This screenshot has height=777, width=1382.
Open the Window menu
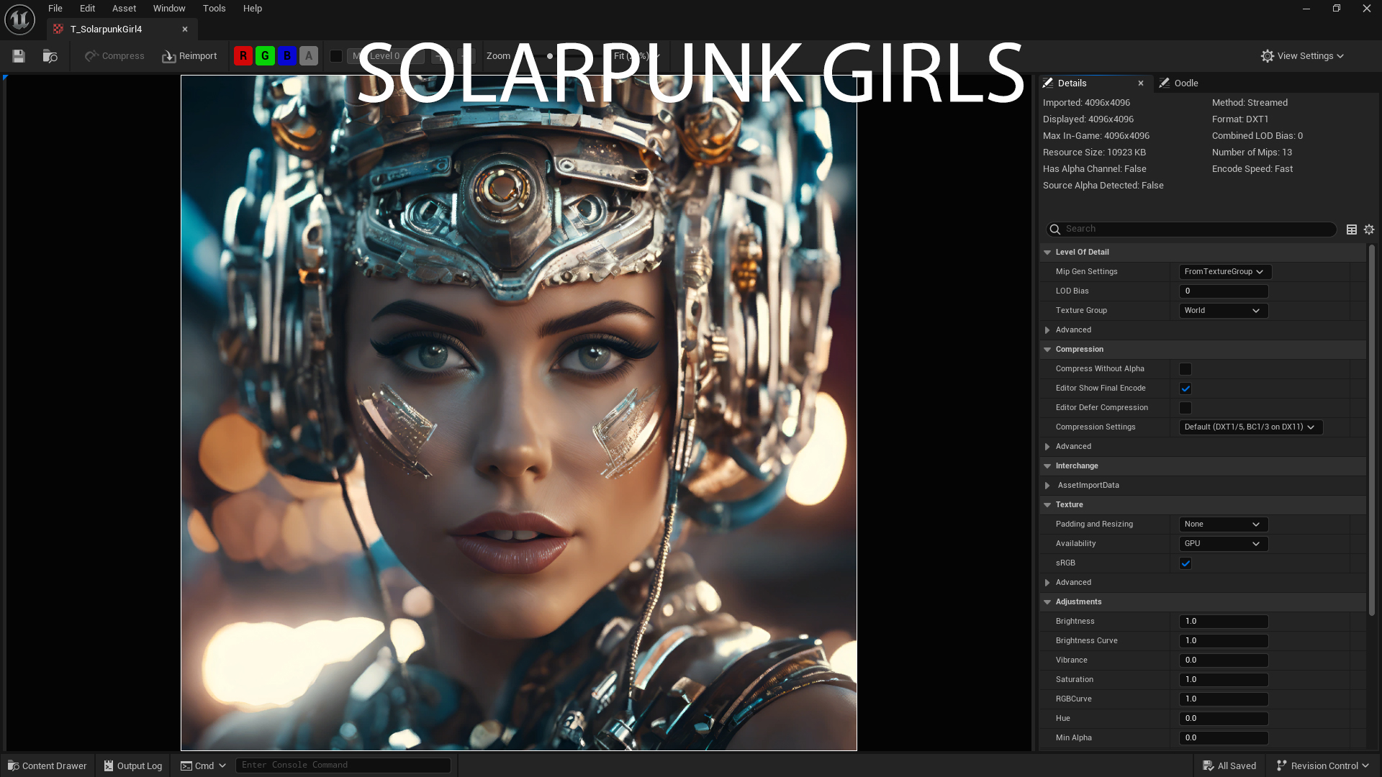[x=169, y=9]
